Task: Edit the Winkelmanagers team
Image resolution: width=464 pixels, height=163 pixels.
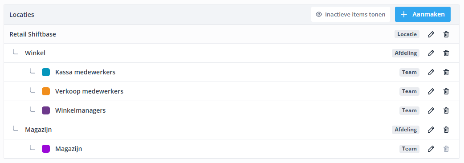Action: click(431, 110)
